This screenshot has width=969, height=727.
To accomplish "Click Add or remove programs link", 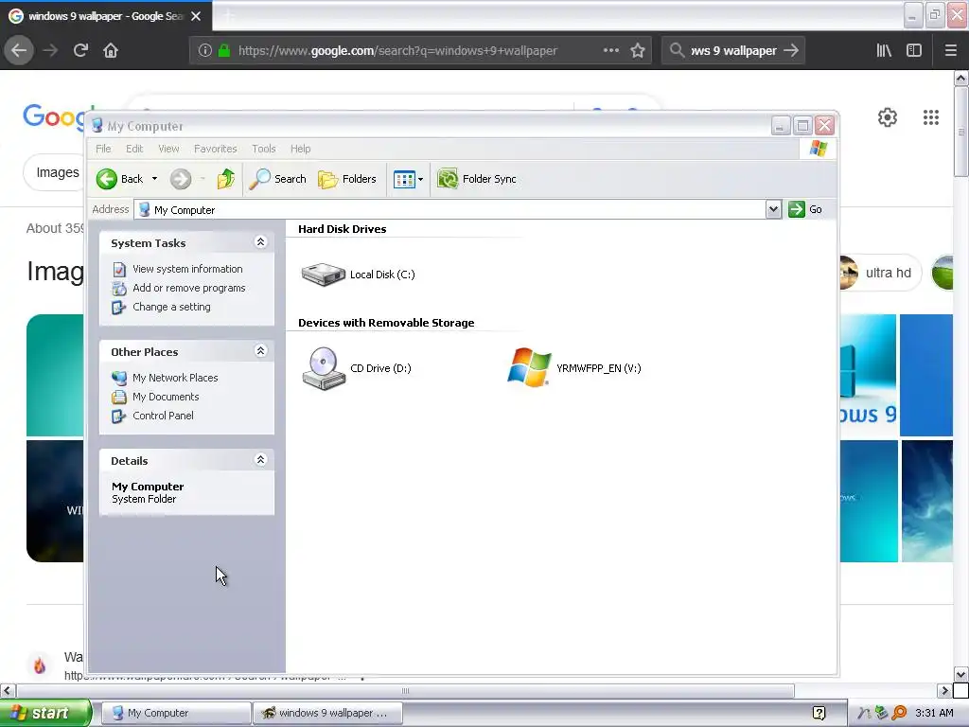I will [x=188, y=288].
